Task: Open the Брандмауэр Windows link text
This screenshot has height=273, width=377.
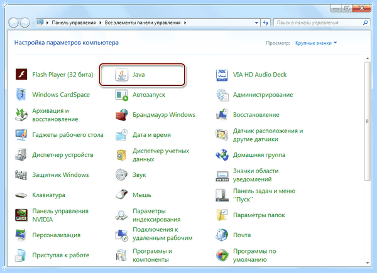Action: click(x=164, y=115)
